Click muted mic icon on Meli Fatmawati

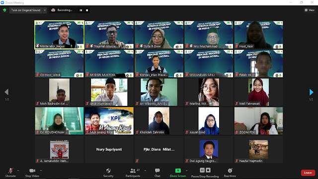[237, 103]
